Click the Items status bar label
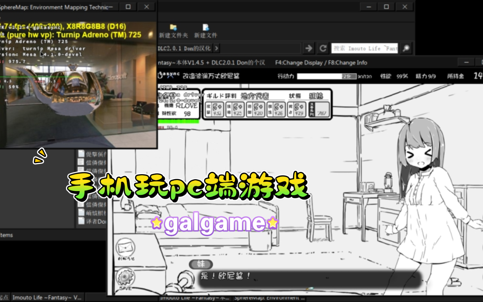 6,235
